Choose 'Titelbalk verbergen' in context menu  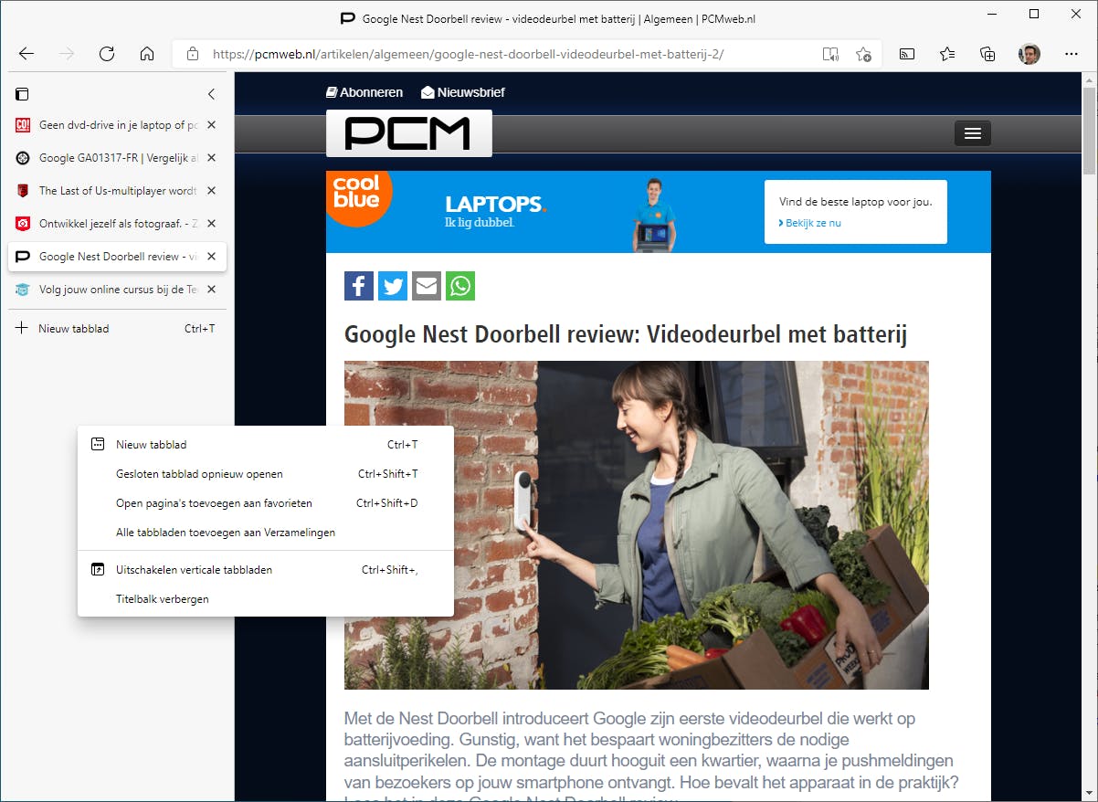(x=265, y=599)
